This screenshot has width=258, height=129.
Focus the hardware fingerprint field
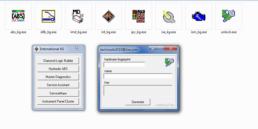[124, 65]
